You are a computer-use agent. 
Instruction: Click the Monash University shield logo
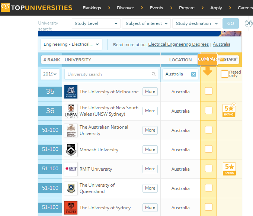tap(71, 150)
